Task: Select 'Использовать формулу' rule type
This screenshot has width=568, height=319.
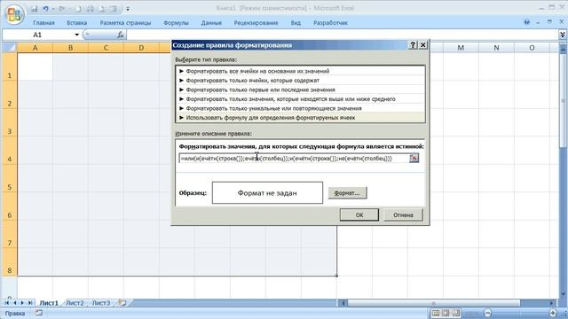Action: pos(300,118)
